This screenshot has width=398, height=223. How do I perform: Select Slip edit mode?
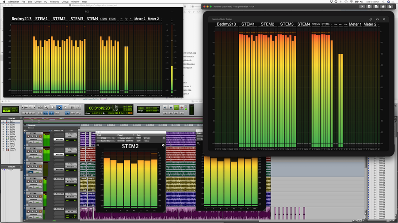(x=7, y=111)
